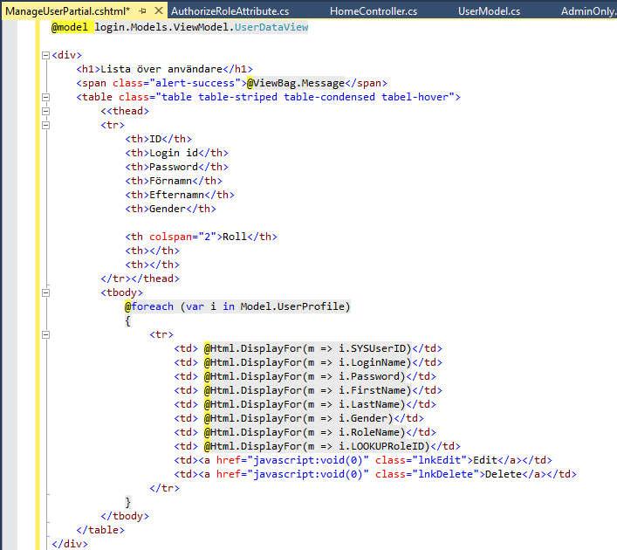This screenshot has width=617, height=550.
Task: Collapse the header tr block
Action: 45,125
